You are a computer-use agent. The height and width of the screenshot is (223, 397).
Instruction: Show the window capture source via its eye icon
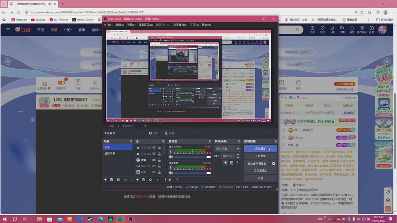(x=154, y=172)
